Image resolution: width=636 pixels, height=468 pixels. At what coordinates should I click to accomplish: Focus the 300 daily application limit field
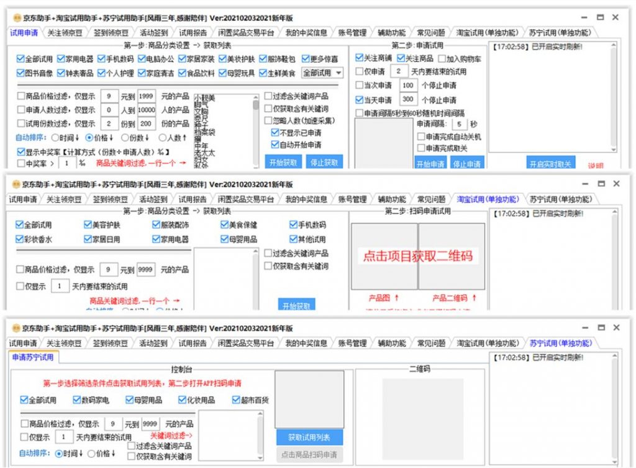pos(408,99)
